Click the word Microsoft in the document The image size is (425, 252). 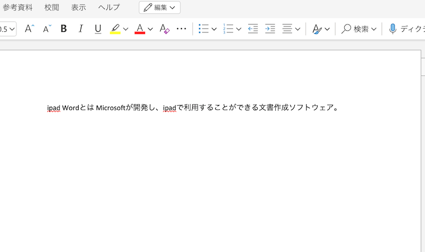click(111, 108)
